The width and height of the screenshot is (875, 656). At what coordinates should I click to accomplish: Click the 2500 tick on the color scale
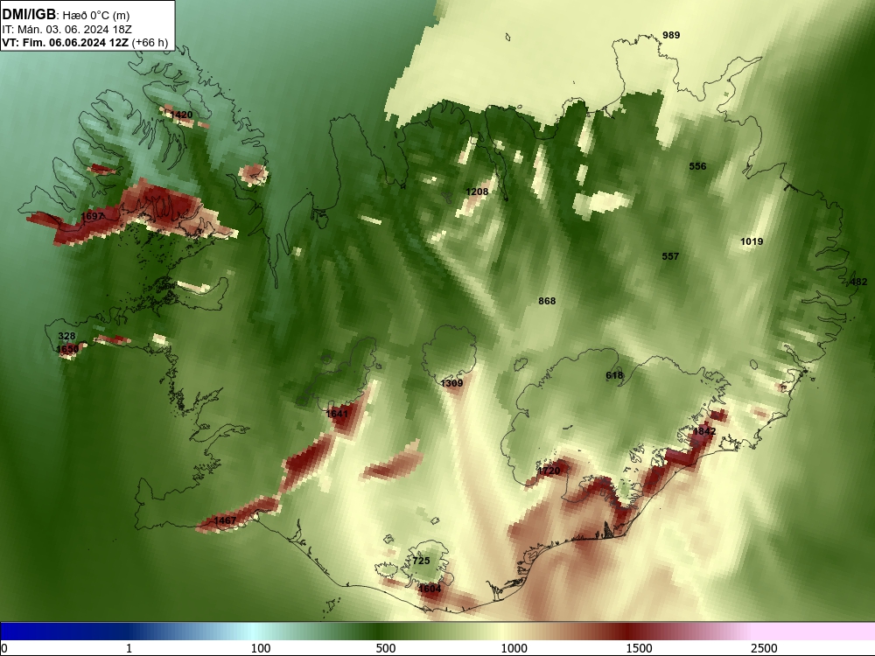pos(764,648)
